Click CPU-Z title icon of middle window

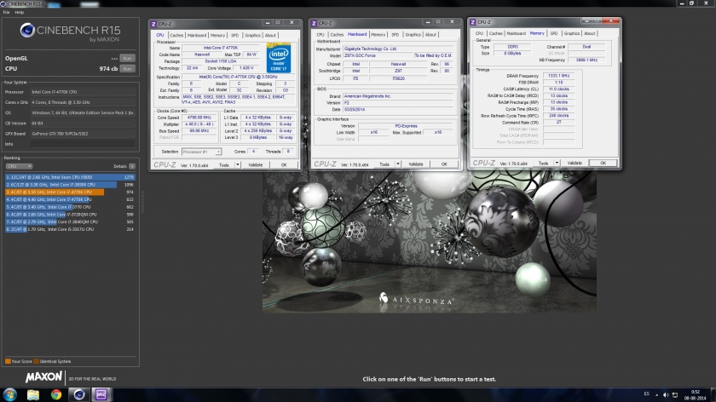point(314,23)
